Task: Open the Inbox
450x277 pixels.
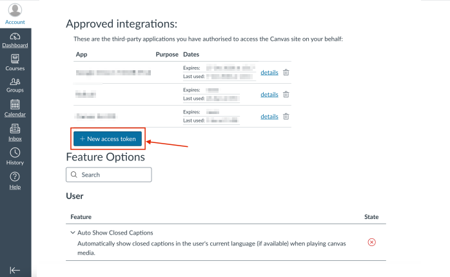Action: (15, 132)
